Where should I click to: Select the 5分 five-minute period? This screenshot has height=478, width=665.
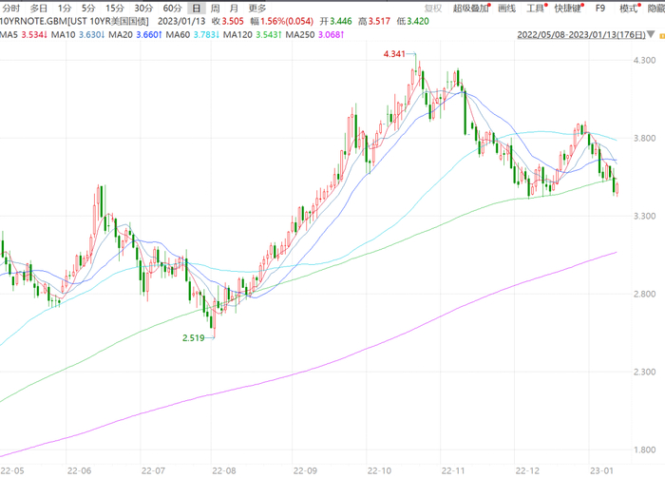(88, 8)
